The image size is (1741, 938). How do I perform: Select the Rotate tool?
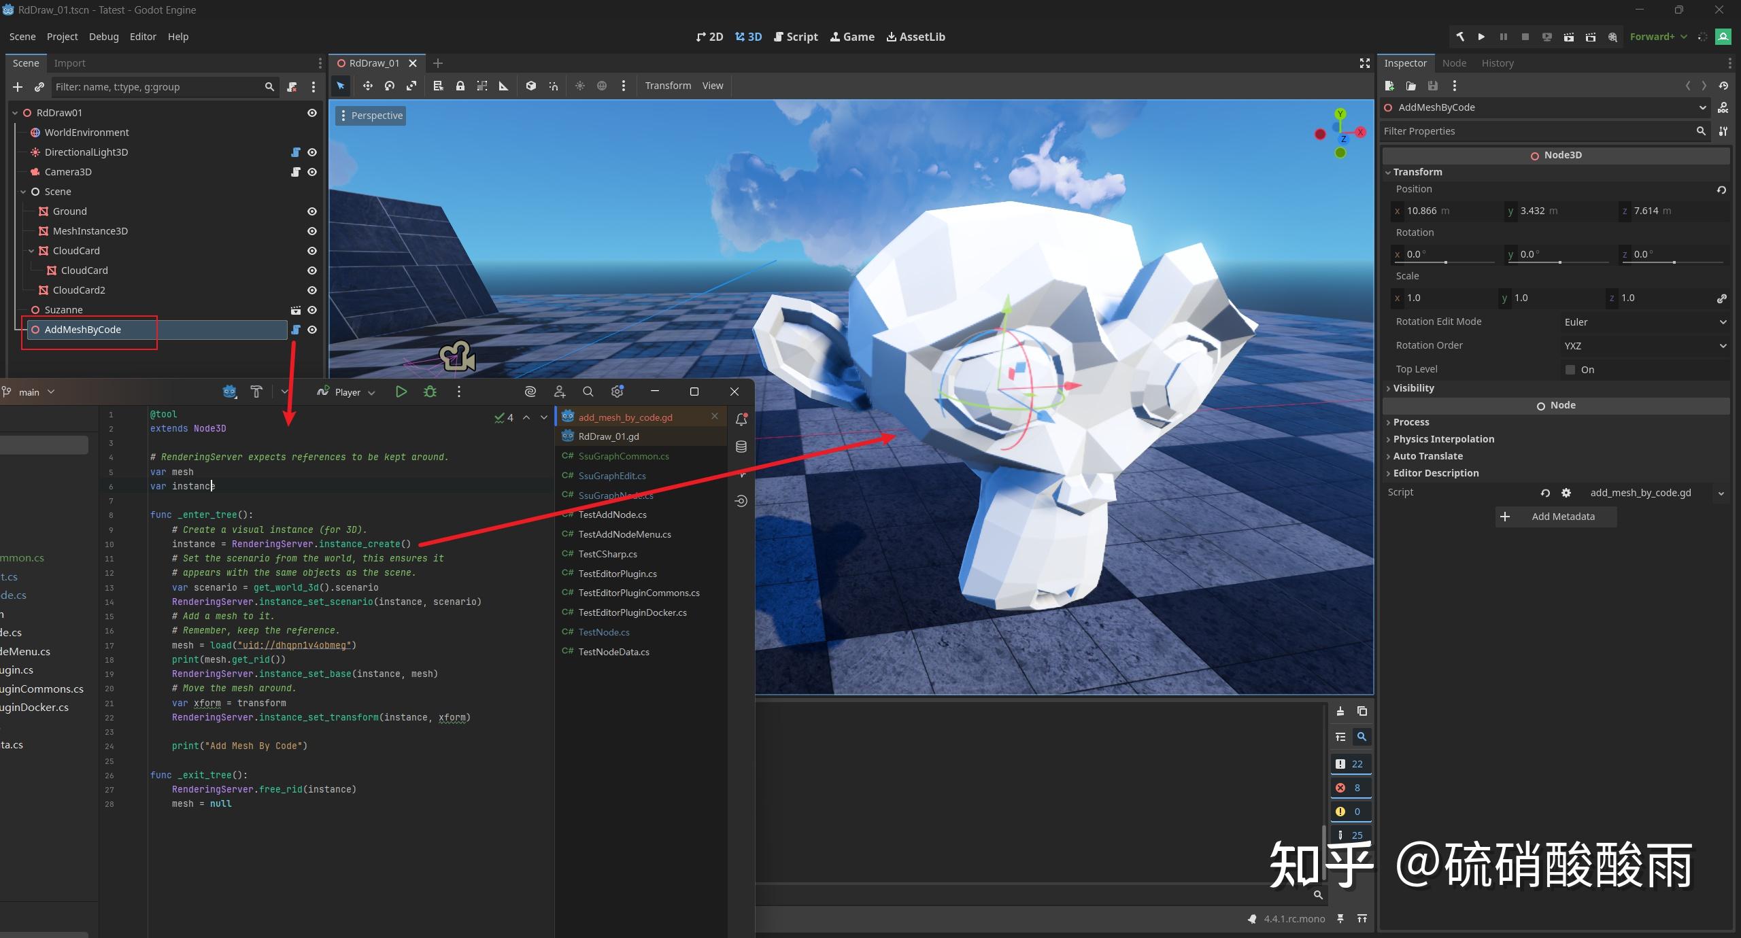(x=389, y=86)
